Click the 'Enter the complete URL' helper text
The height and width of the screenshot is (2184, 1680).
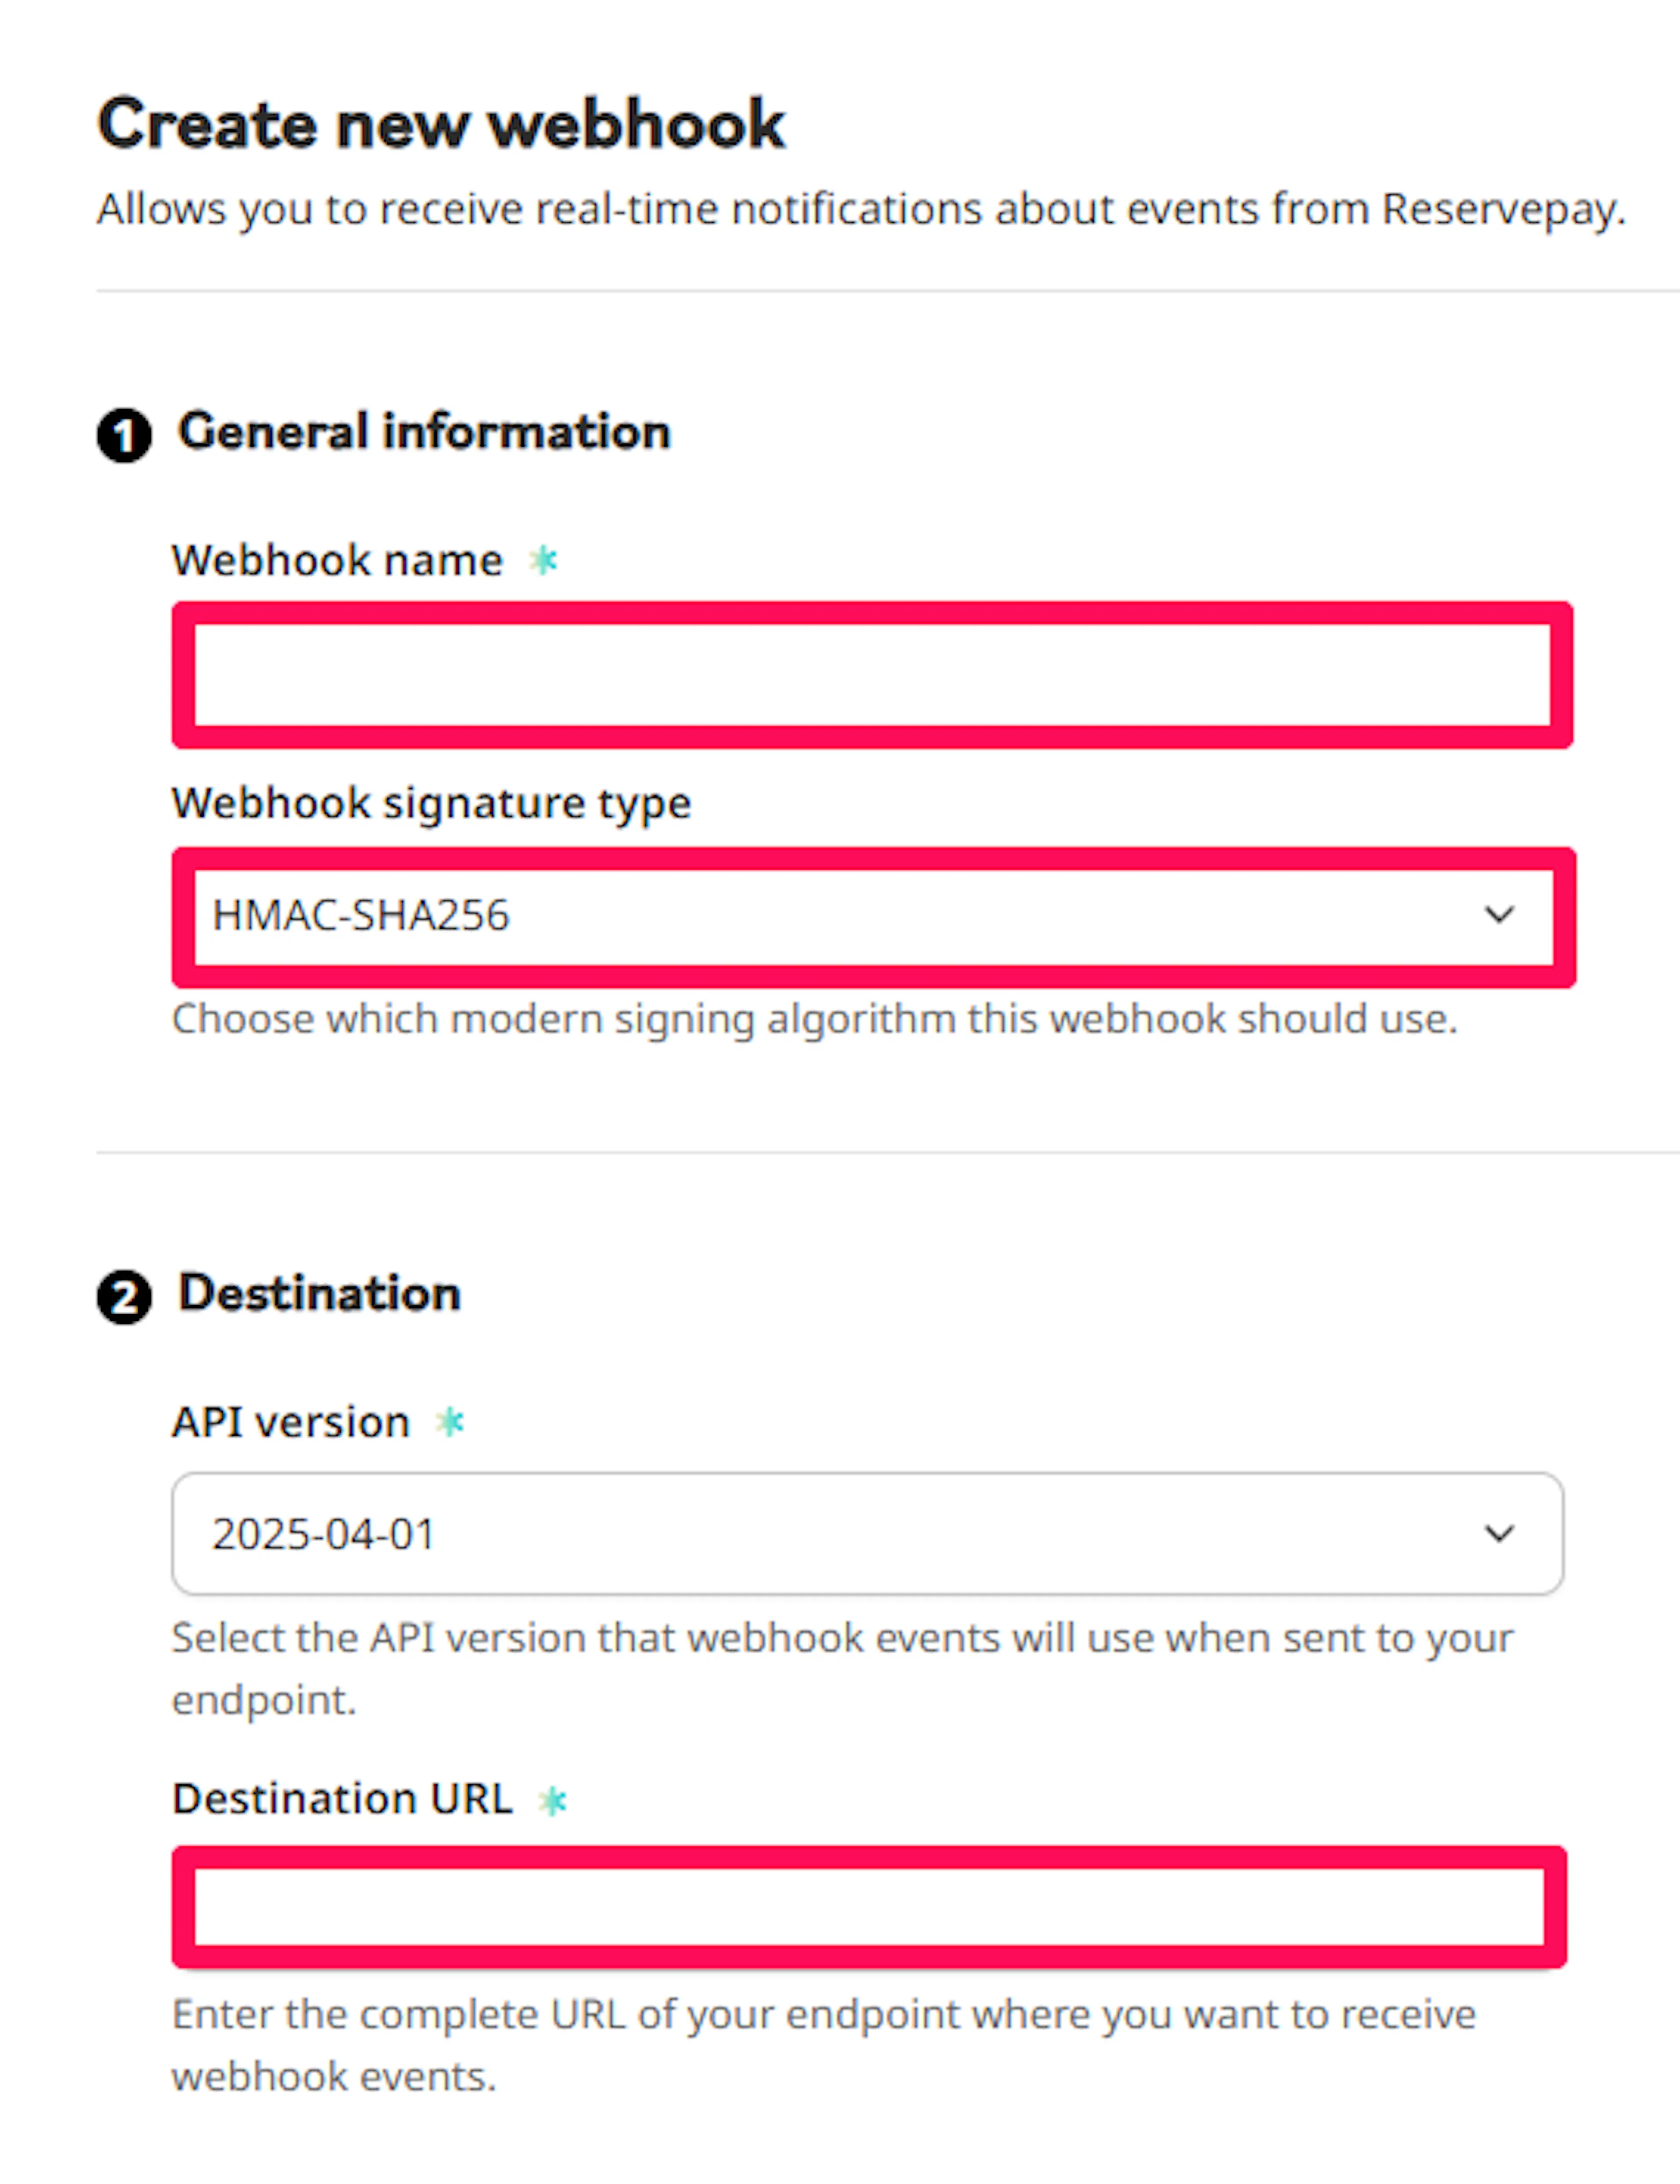coord(824,2045)
